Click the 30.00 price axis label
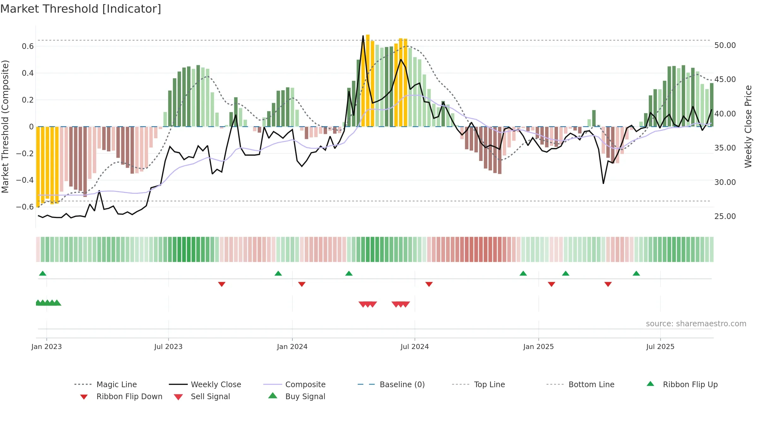 (x=725, y=182)
